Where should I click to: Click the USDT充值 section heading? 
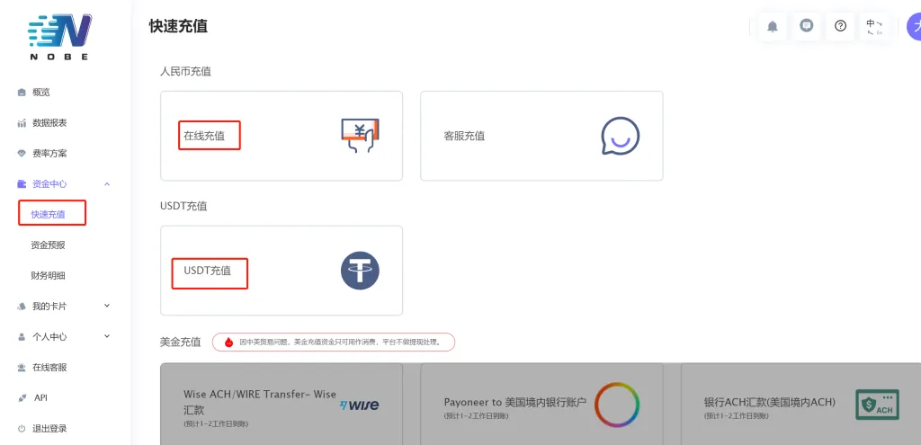[183, 207]
